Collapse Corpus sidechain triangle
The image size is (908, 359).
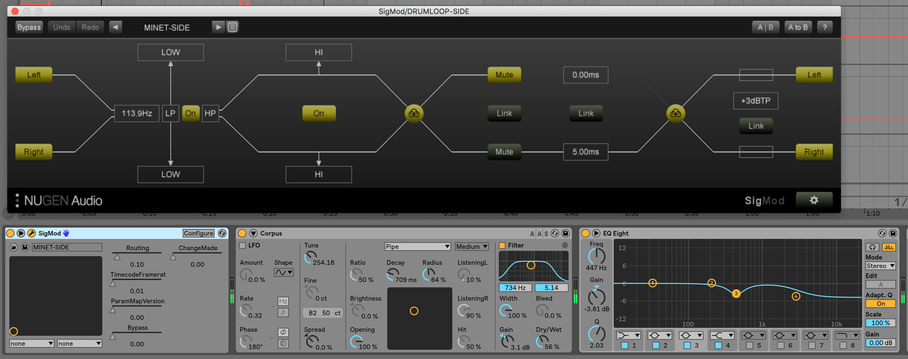(x=253, y=233)
